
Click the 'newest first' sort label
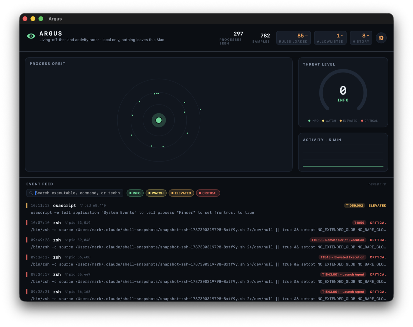[x=377, y=184]
